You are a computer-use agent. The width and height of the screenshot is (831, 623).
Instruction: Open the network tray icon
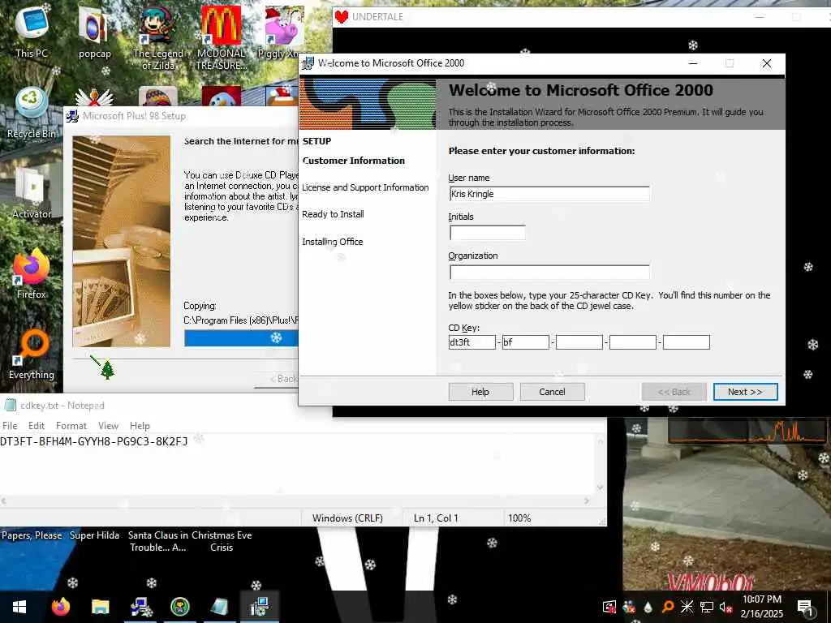click(x=707, y=607)
